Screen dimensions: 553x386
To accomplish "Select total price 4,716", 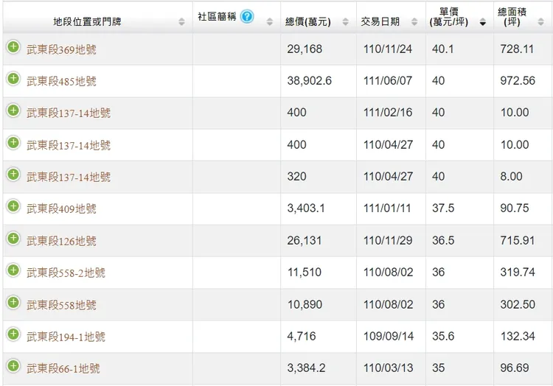I will (x=302, y=336).
